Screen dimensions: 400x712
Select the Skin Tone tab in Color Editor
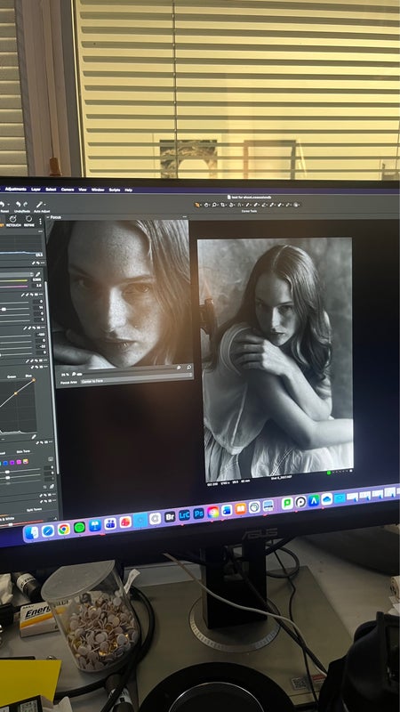click(23, 451)
